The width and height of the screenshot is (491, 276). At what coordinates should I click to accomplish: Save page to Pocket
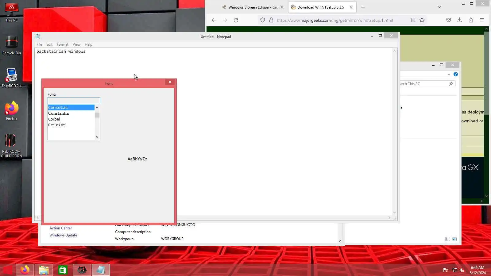coord(449,20)
